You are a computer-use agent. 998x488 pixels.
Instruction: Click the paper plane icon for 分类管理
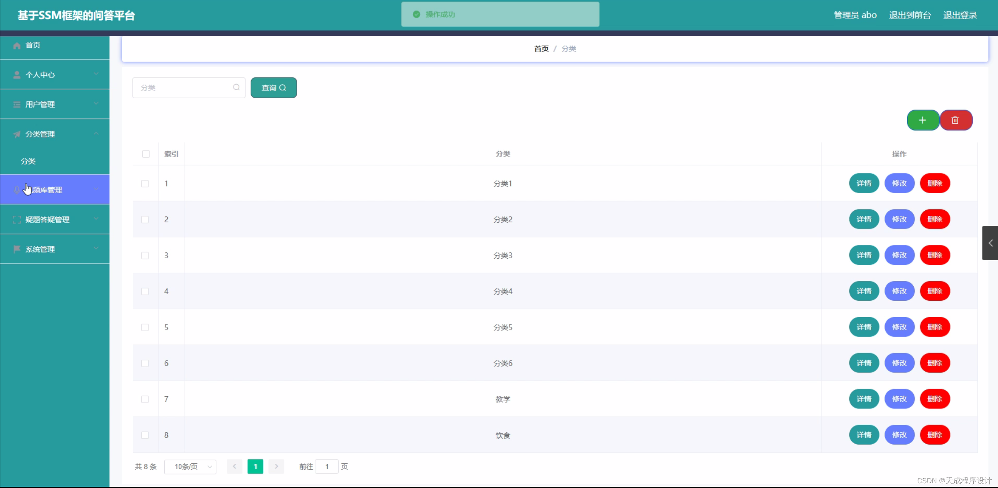(x=17, y=134)
